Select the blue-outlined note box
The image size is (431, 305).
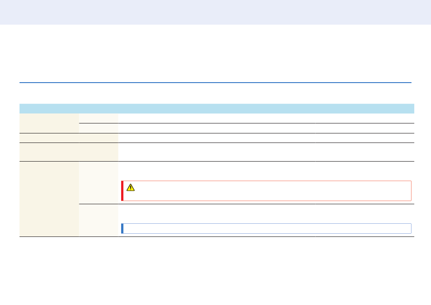(x=266, y=229)
